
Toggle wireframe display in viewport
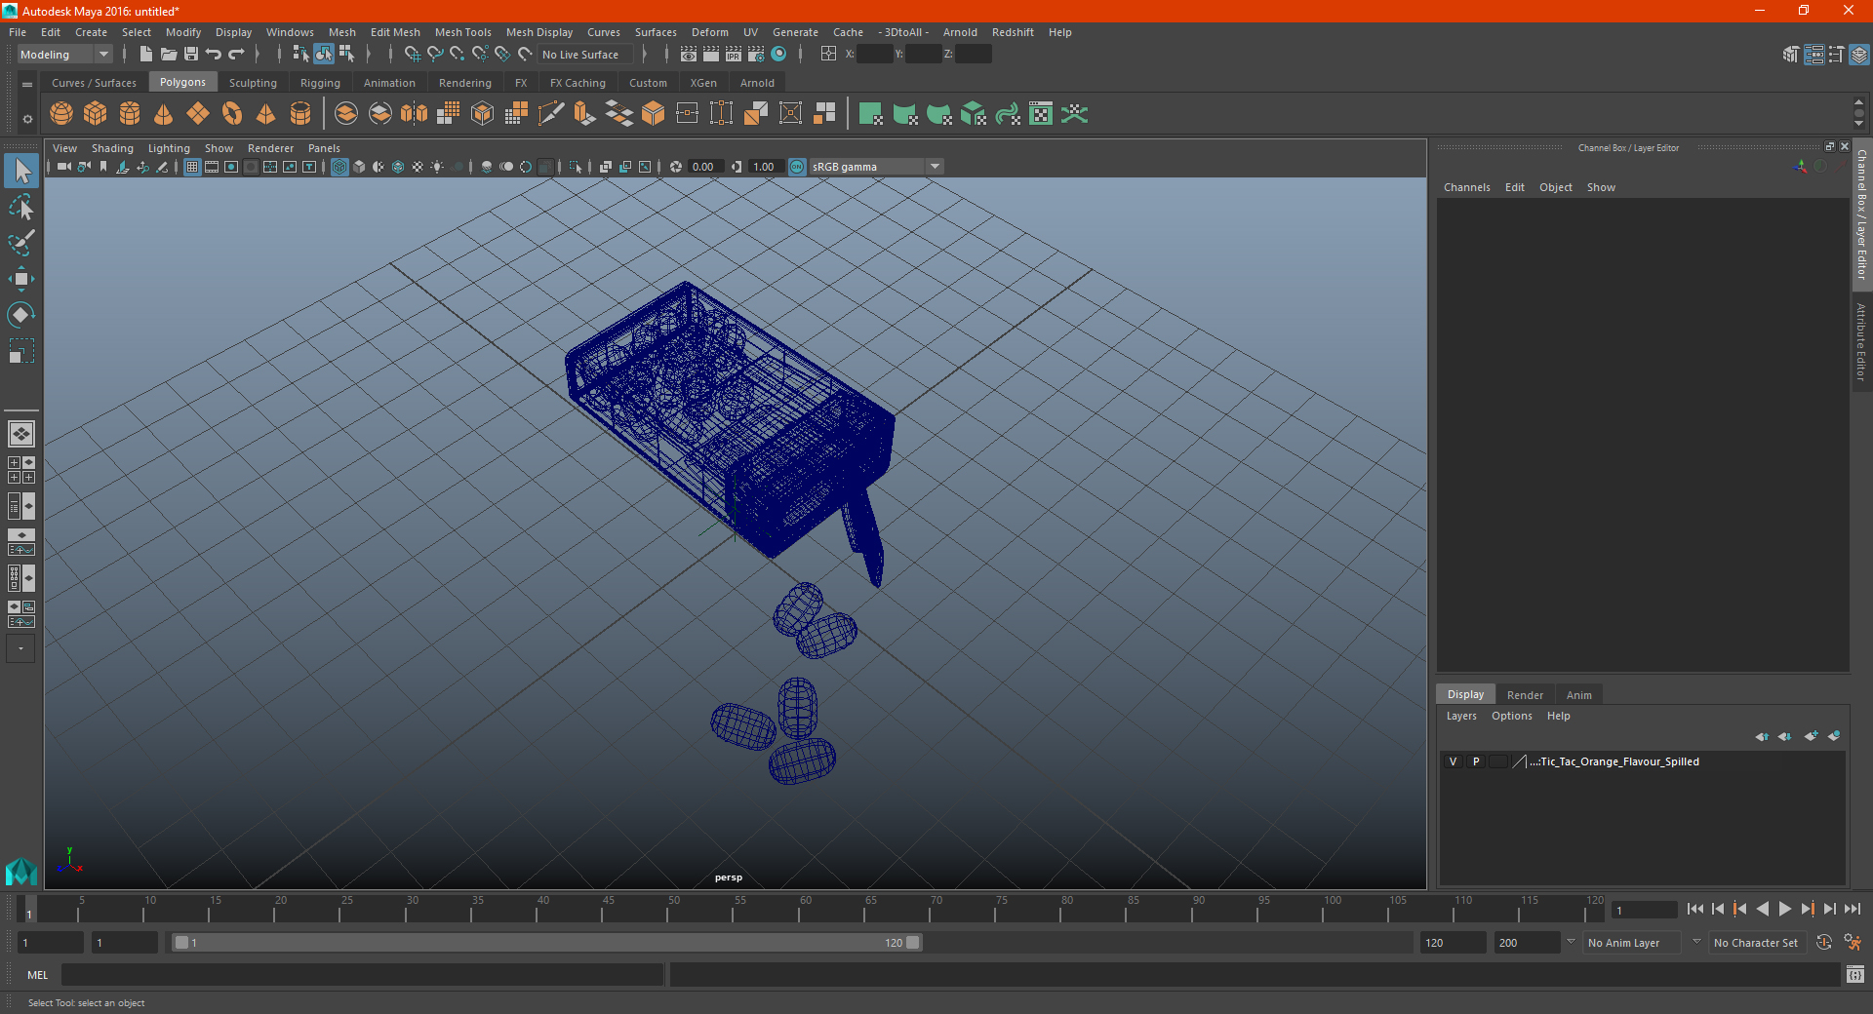point(339,167)
